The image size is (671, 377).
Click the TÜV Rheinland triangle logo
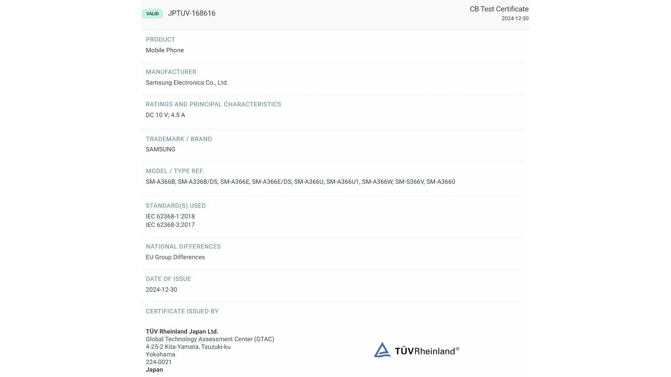(382, 350)
